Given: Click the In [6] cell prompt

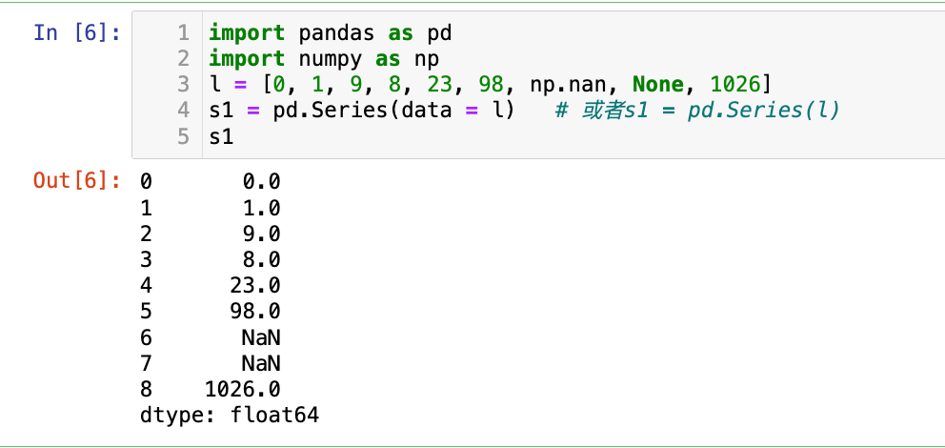Looking at the screenshot, I should click(x=76, y=32).
